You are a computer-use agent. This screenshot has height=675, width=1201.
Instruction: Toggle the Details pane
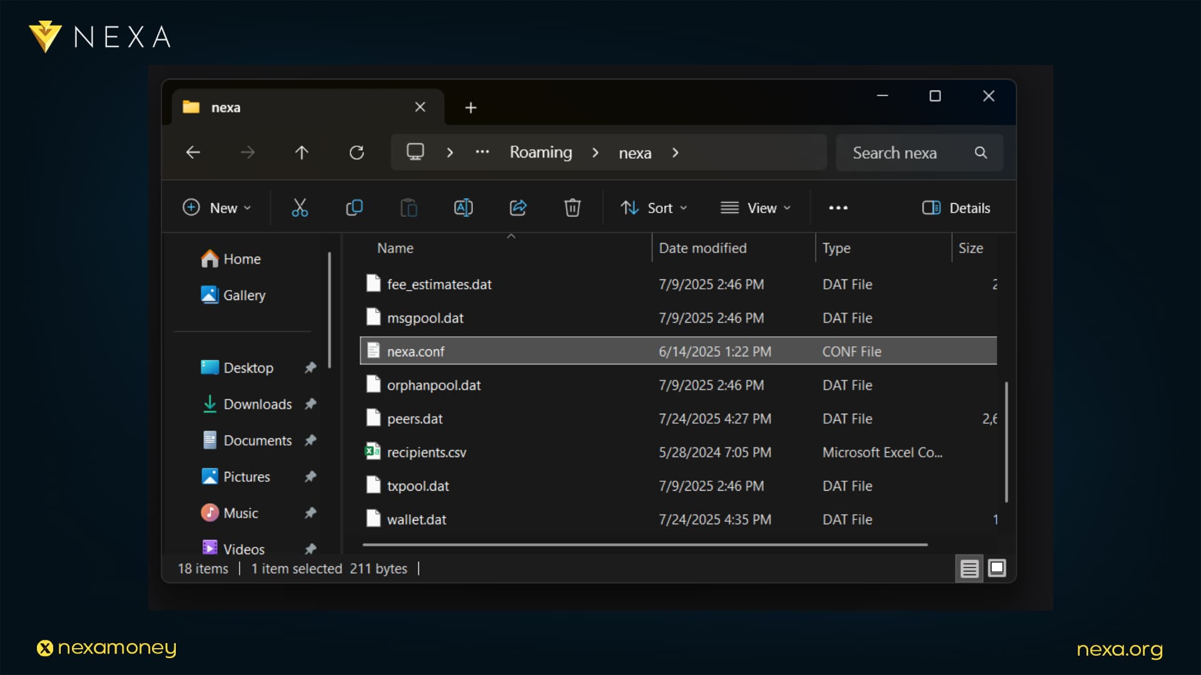956,207
